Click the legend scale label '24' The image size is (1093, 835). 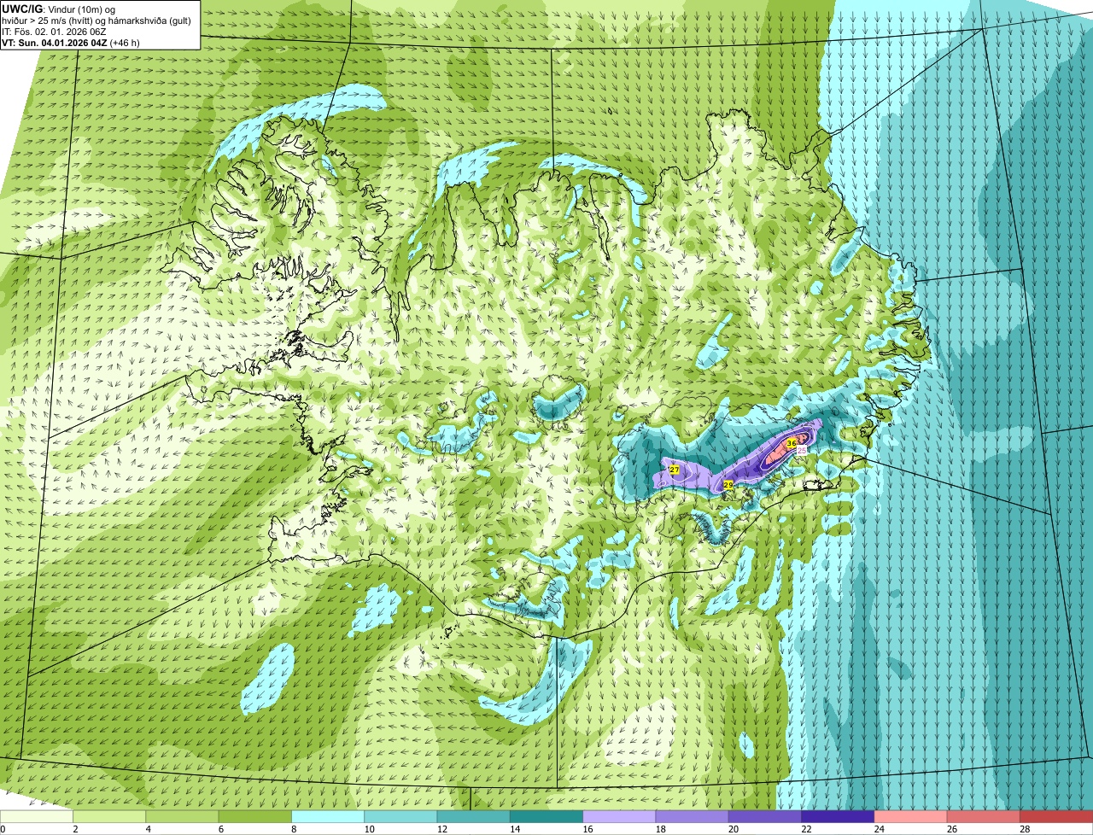[x=879, y=829]
